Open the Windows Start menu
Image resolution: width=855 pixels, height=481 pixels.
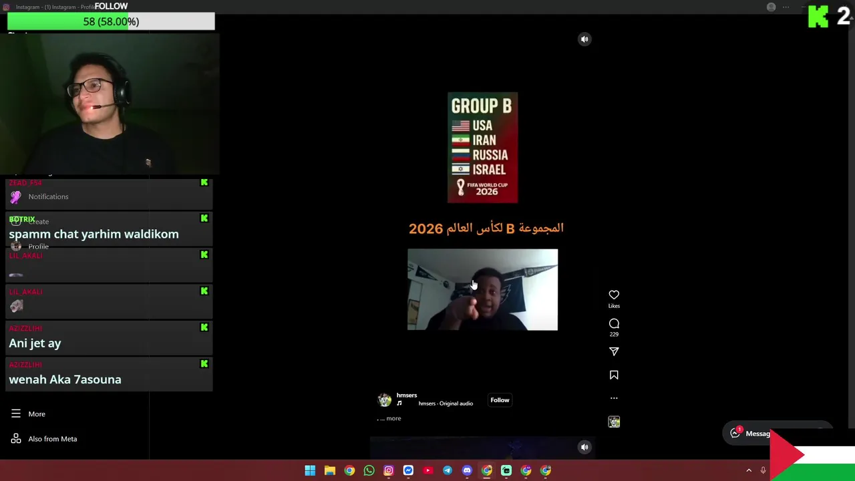[x=310, y=470]
